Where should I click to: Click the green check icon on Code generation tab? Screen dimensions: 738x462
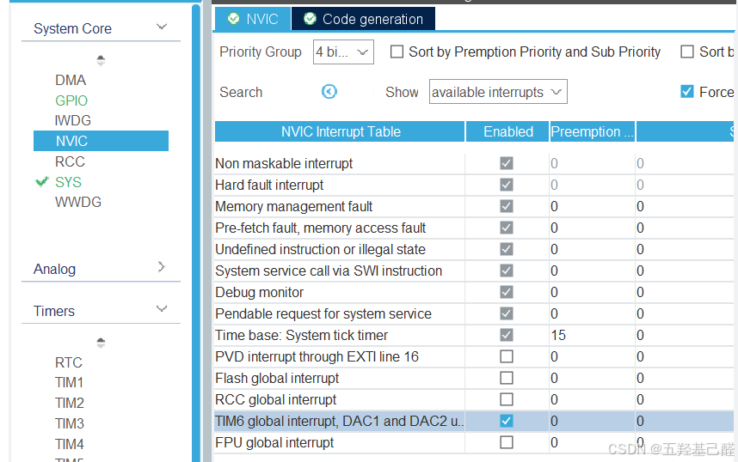pyautogui.click(x=310, y=19)
